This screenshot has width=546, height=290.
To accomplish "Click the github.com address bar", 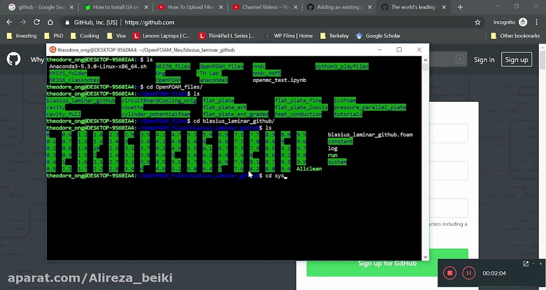I will [243, 22].
